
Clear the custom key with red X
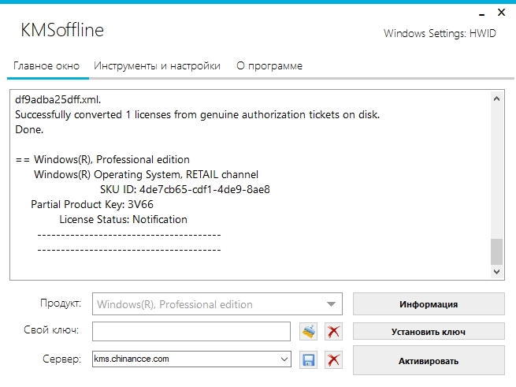point(333,331)
